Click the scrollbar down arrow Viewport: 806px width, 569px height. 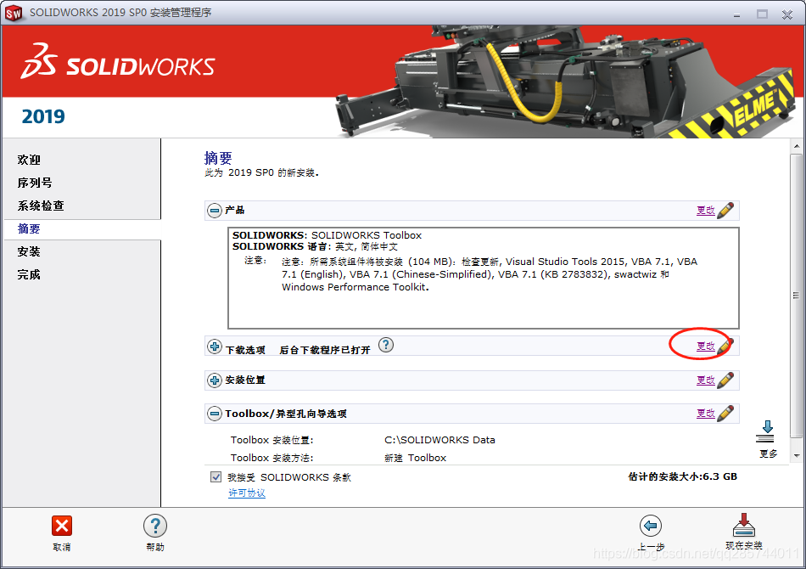point(797,455)
